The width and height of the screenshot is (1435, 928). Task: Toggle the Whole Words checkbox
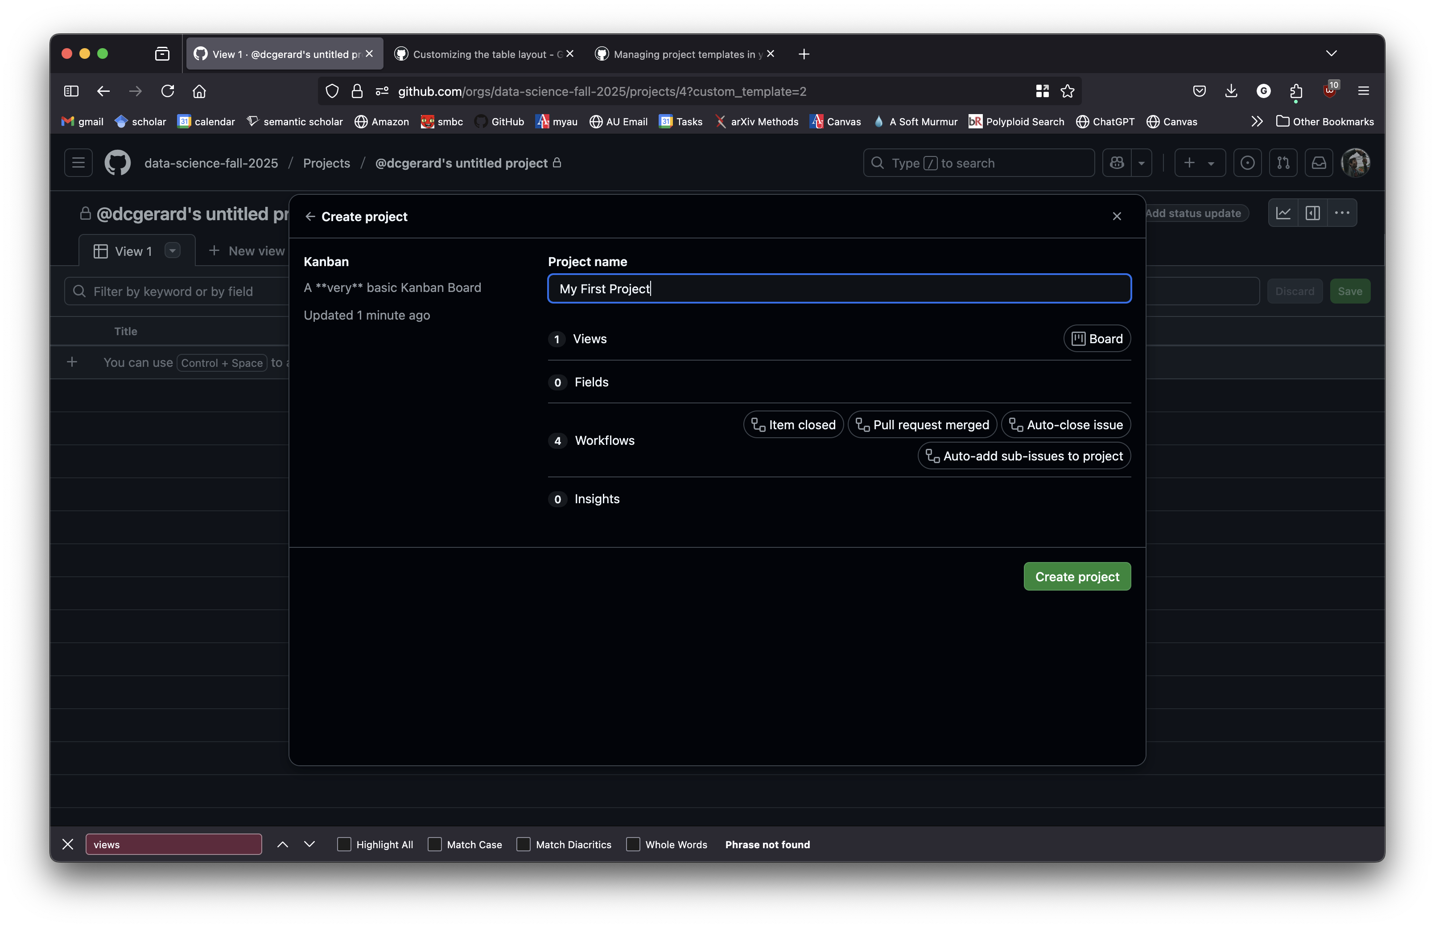[x=633, y=844]
